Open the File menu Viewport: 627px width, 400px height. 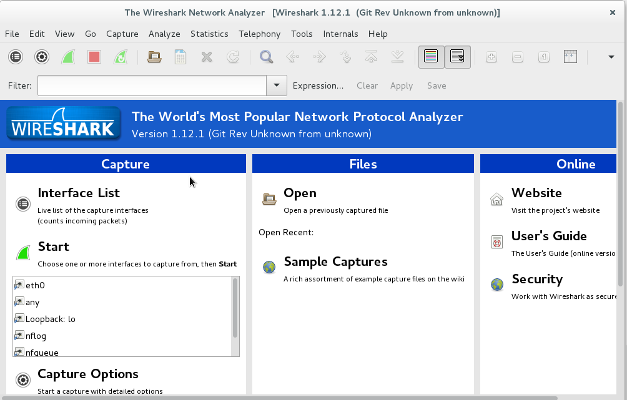12,34
